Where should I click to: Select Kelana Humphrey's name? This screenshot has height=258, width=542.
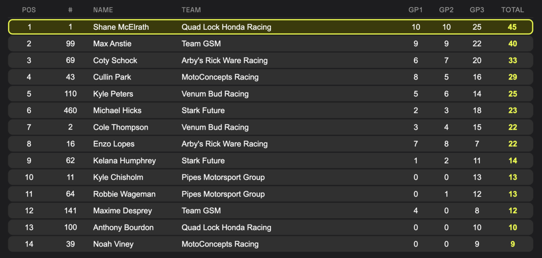pos(124,161)
